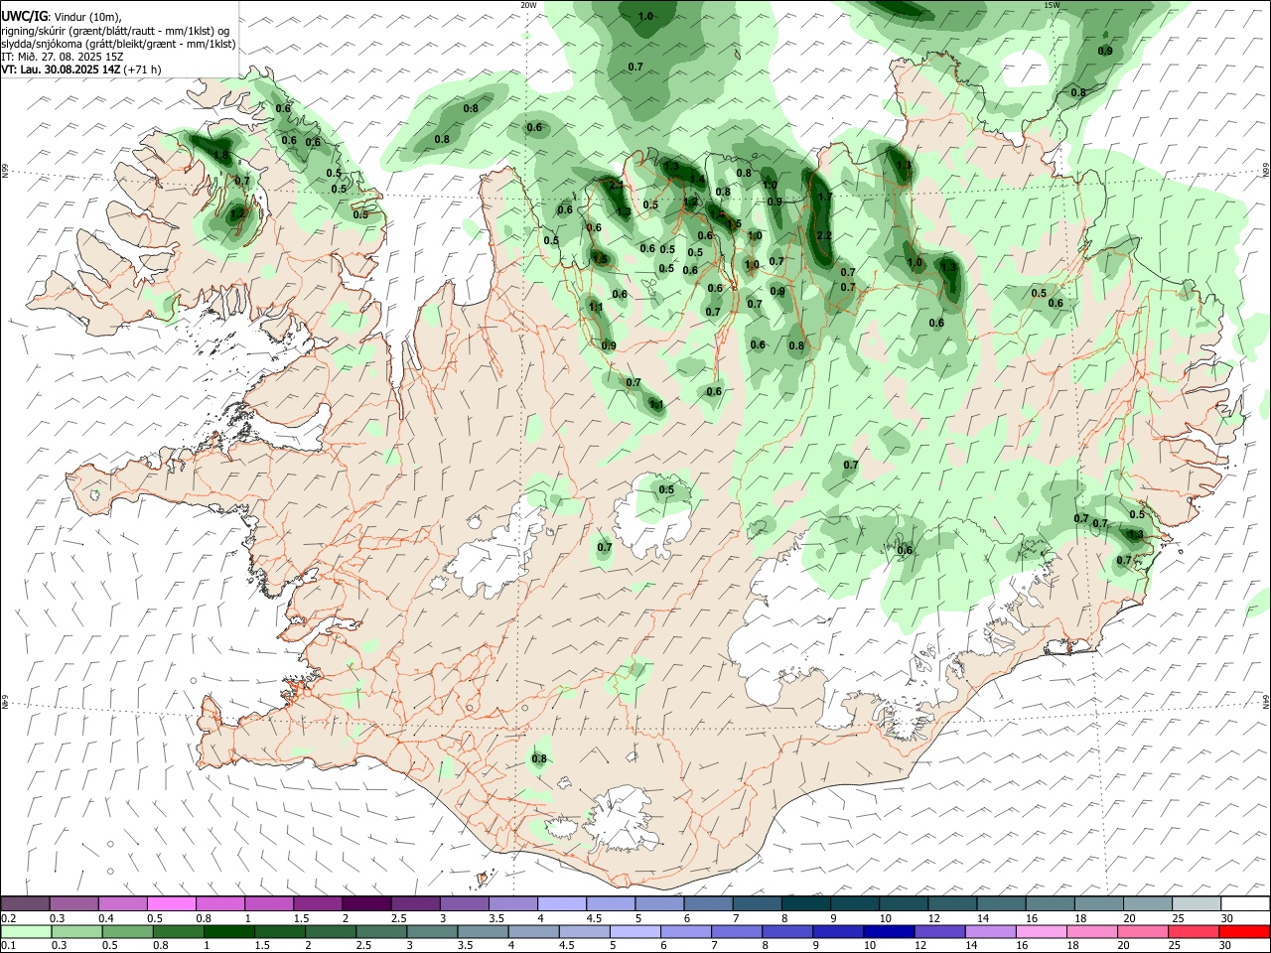The image size is (1271, 953).
Task: Click the '0.2' label in the snow legend
Action: (x=10, y=918)
